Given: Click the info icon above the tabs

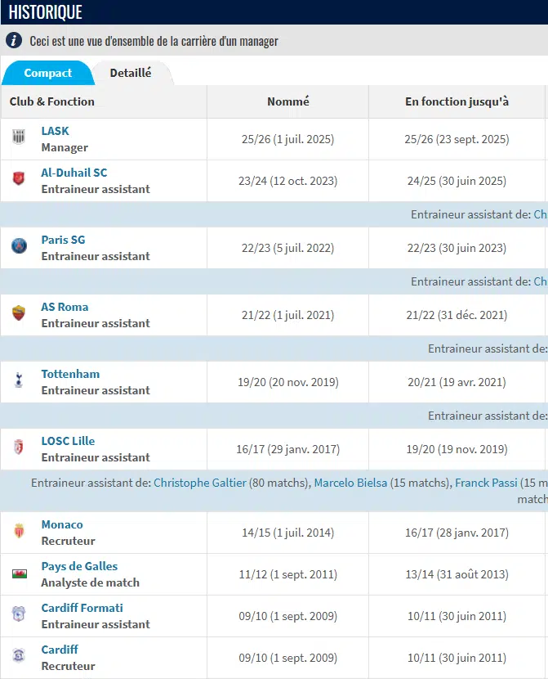Looking at the screenshot, I should [x=14, y=41].
